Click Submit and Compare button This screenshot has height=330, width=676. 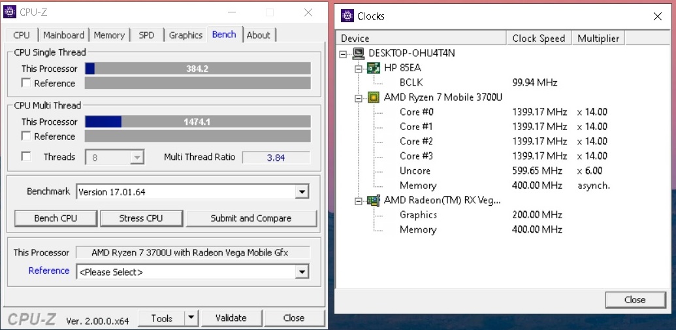tap(251, 218)
